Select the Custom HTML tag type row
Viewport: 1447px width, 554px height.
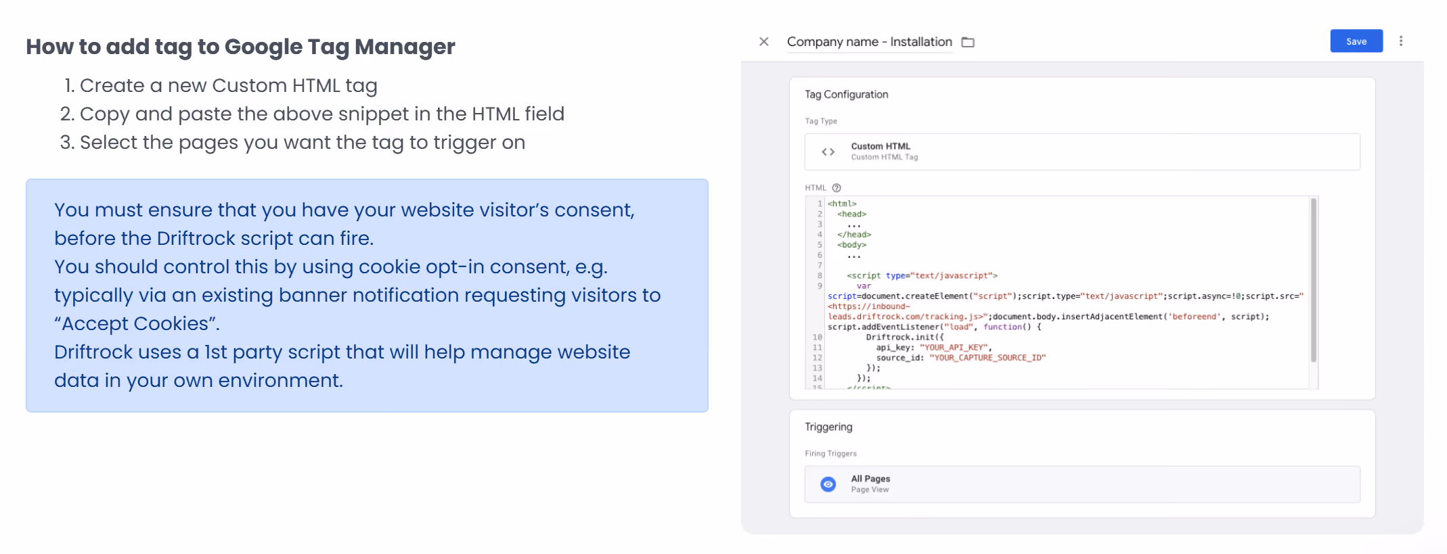(x=1082, y=152)
